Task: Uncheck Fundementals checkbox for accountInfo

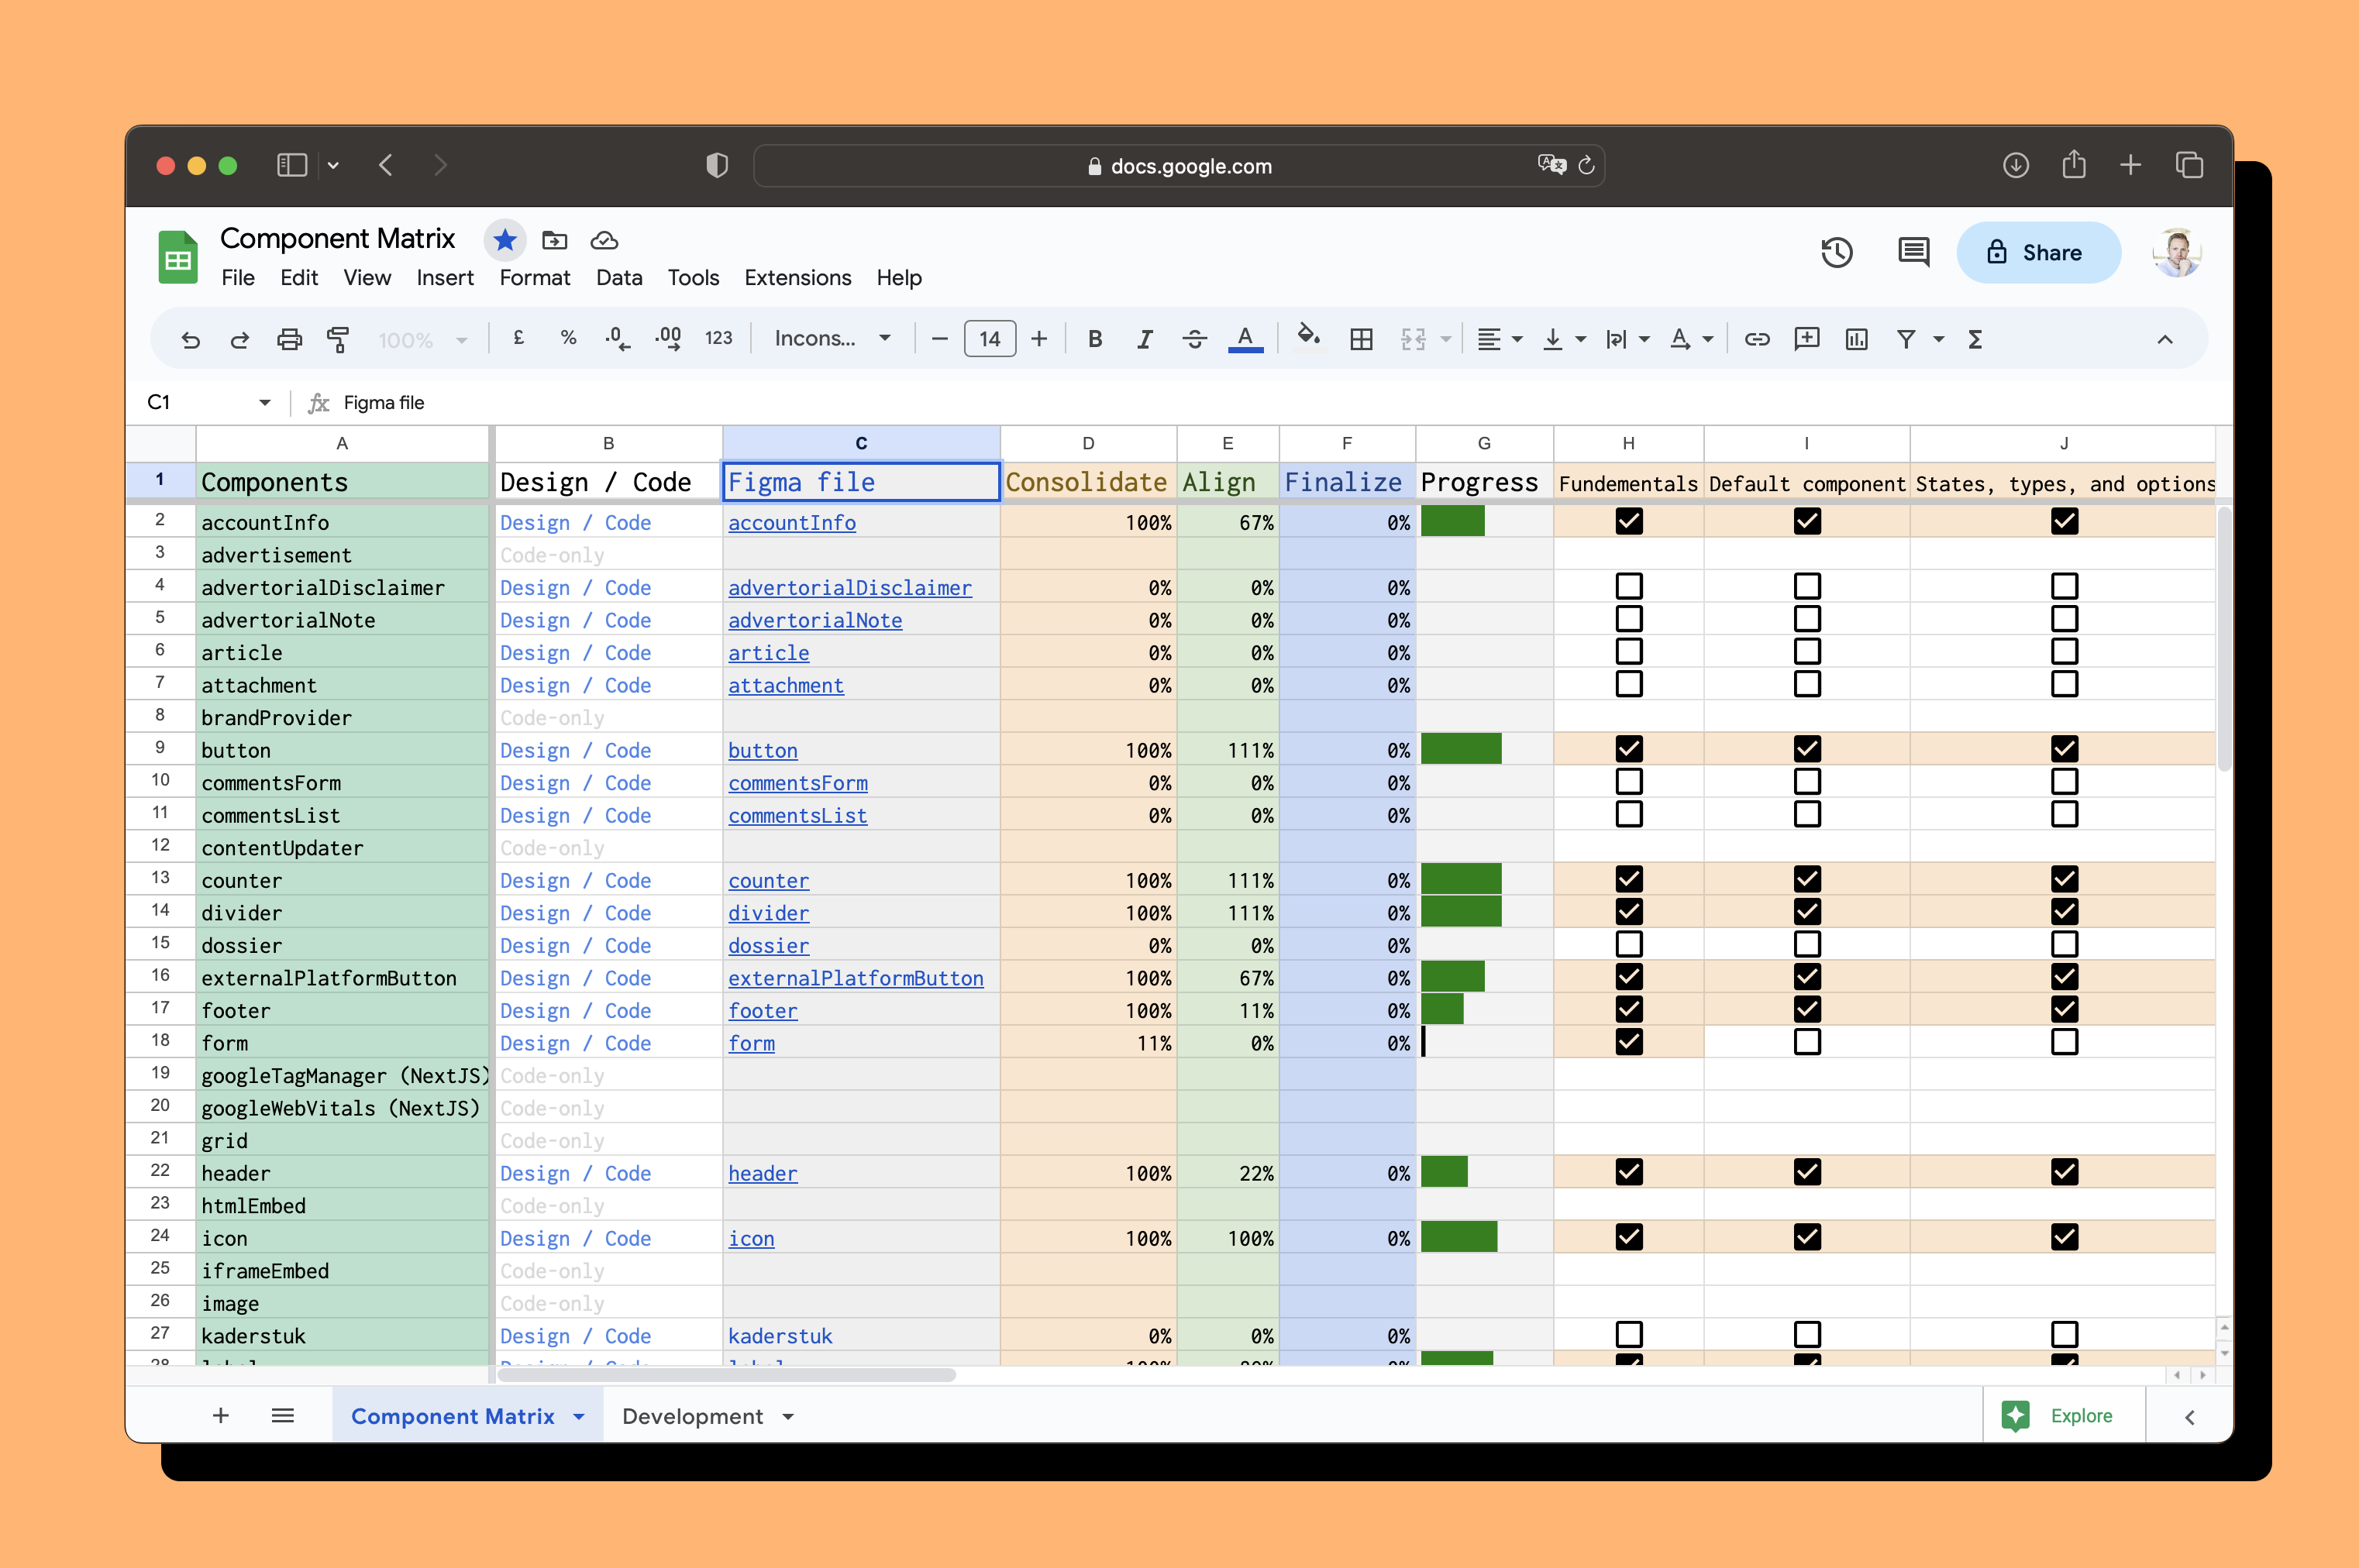Action: 1629,521
